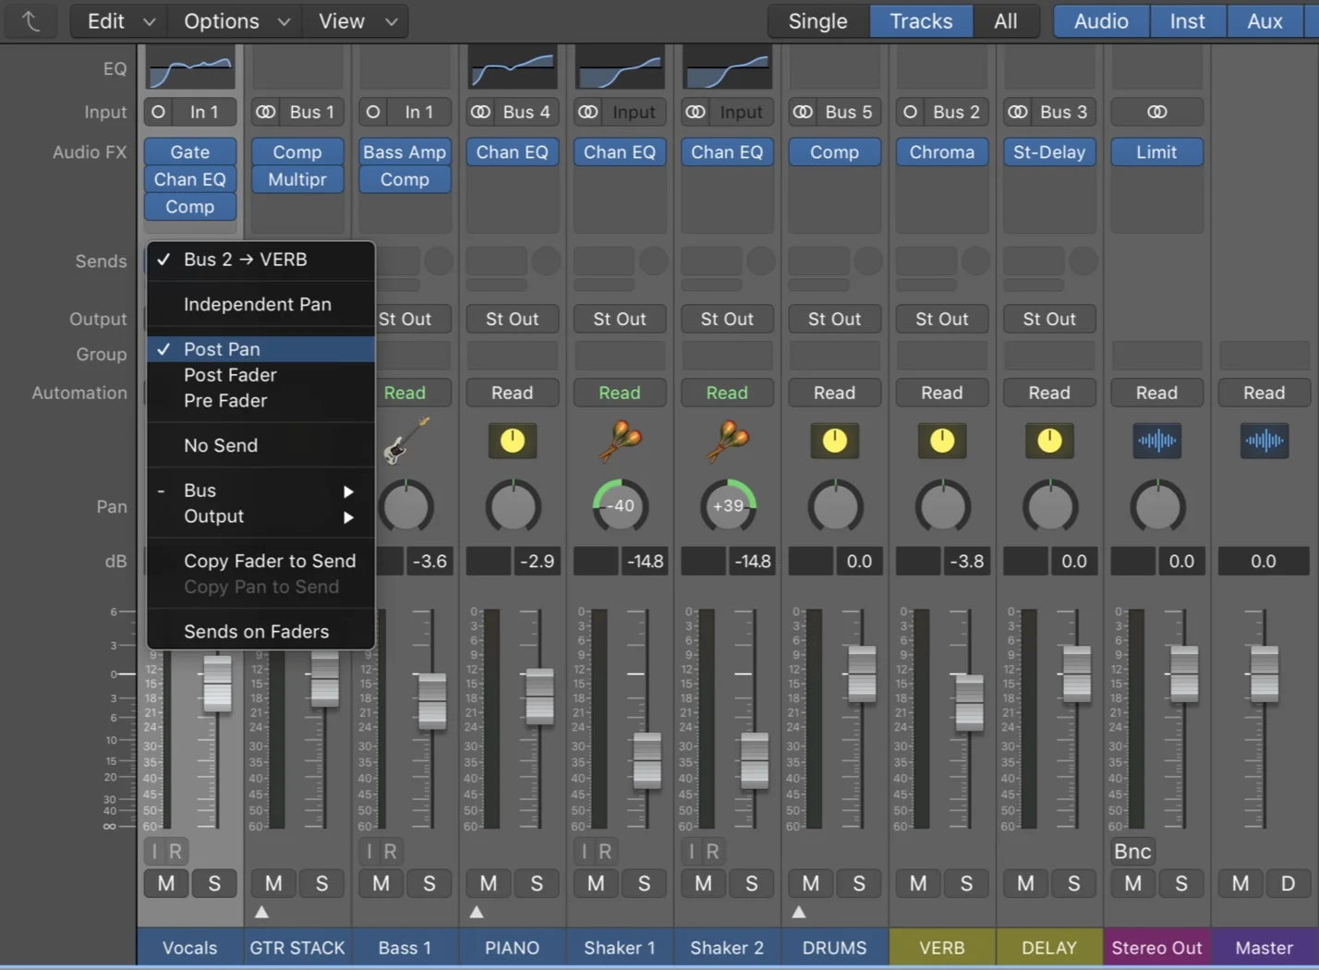Click the DELAY yellow knob track icon
Screen dimensions: 1319x970
1049,441
